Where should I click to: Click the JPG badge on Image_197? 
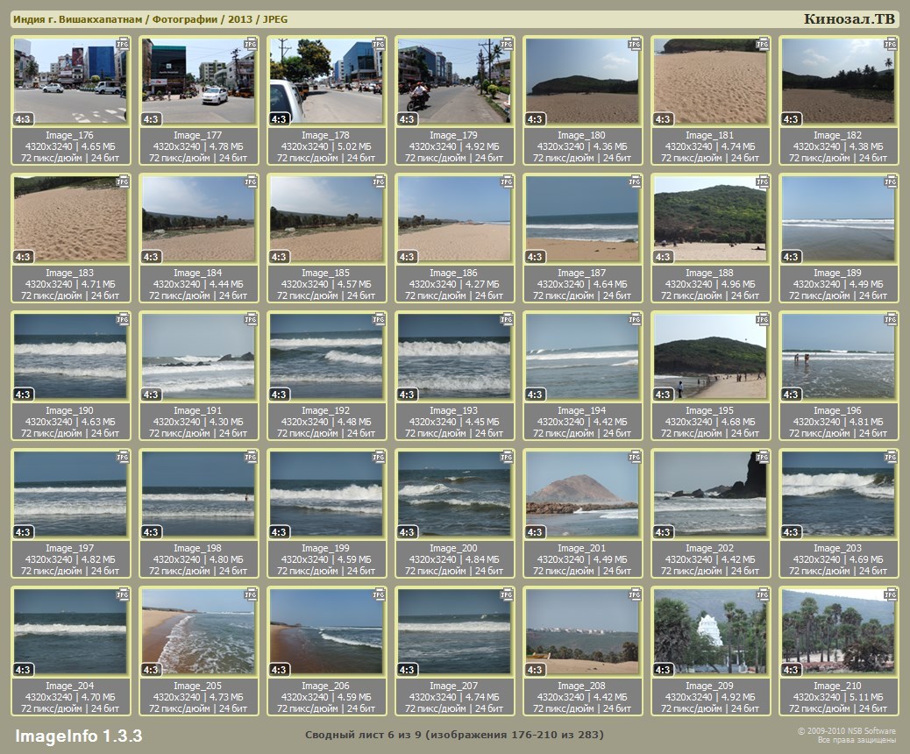coord(123,457)
